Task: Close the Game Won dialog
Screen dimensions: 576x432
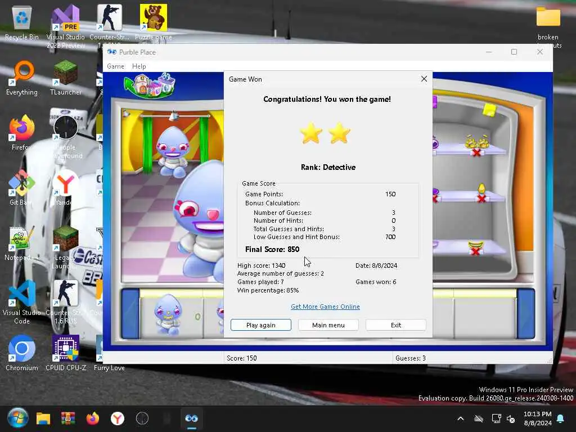Action: (x=424, y=79)
